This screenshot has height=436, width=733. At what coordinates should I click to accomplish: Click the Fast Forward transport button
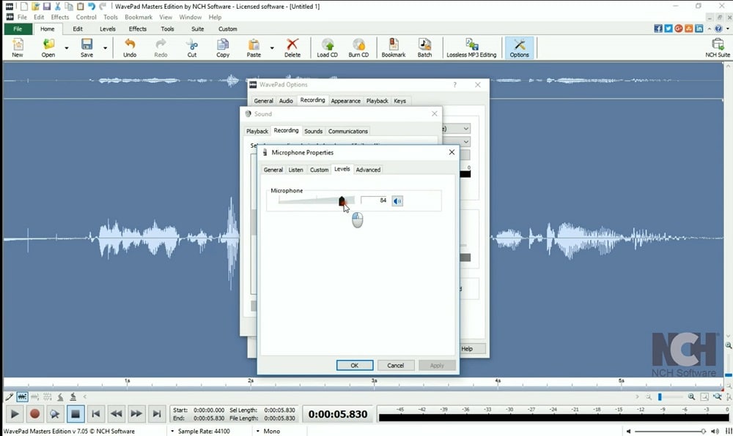(136, 413)
